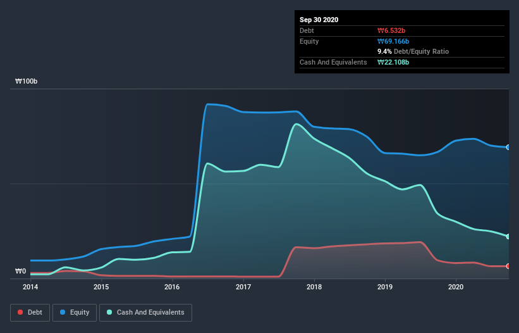This screenshot has width=519, height=333.
Task: Click the 2014 x-axis label
Action: point(30,287)
